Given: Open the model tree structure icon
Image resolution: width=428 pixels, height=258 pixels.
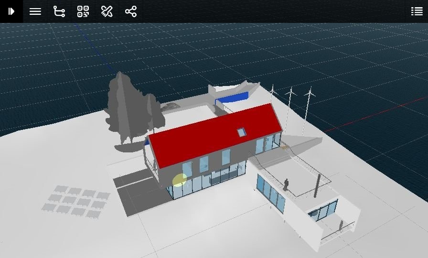Looking at the screenshot, I should click(59, 11).
